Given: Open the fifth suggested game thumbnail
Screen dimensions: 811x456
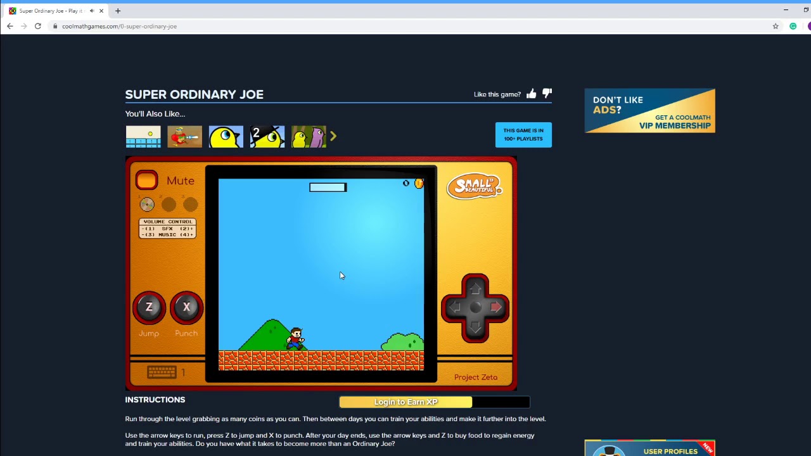Looking at the screenshot, I should click(x=309, y=137).
